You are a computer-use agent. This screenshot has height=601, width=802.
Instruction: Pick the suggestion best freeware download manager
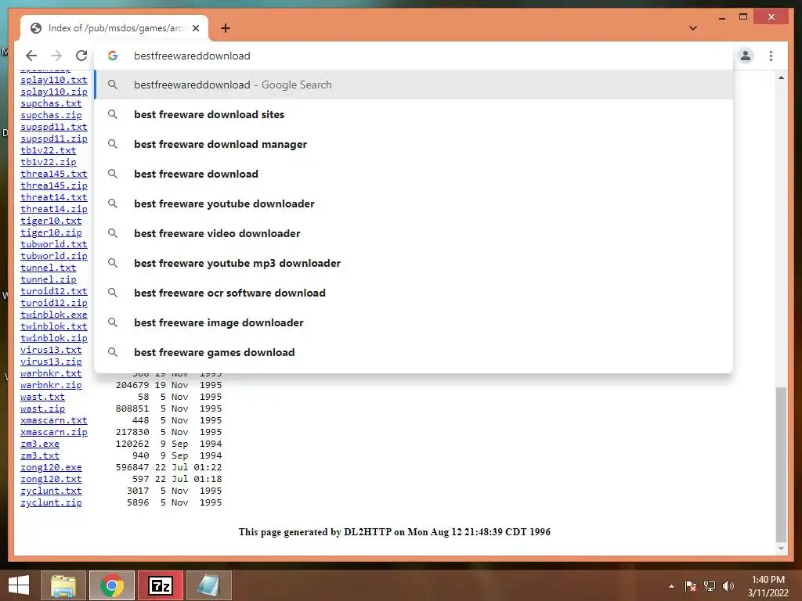pyautogui.click(x=414, y=144)
